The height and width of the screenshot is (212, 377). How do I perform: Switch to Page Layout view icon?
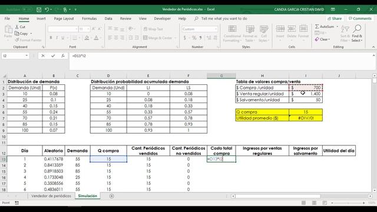click(314, 203)
